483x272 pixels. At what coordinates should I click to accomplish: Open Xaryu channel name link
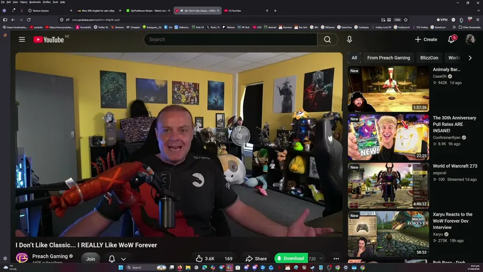[x=437, y=234]
